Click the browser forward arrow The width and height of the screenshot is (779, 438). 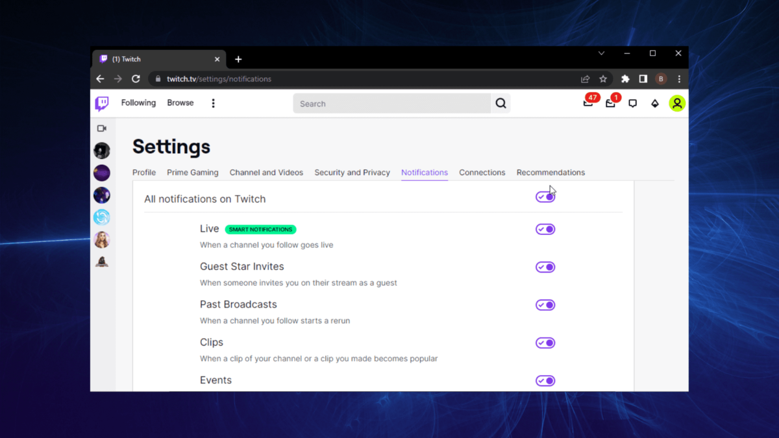[x=117, y=79]
